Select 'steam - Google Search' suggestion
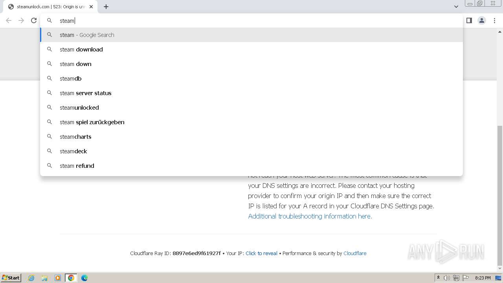The image size is (503, 283). point(251,35)
